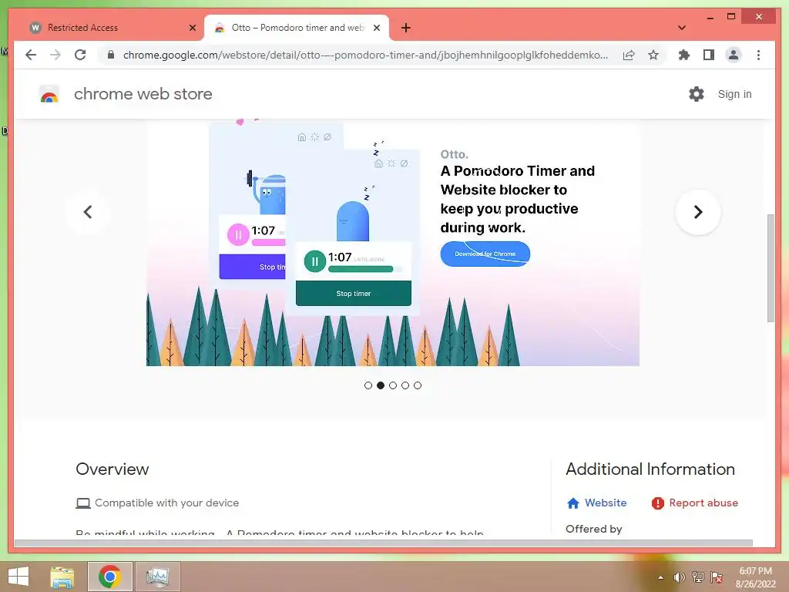
Task: Select the first carousel dot
Action: click(368, 385)
